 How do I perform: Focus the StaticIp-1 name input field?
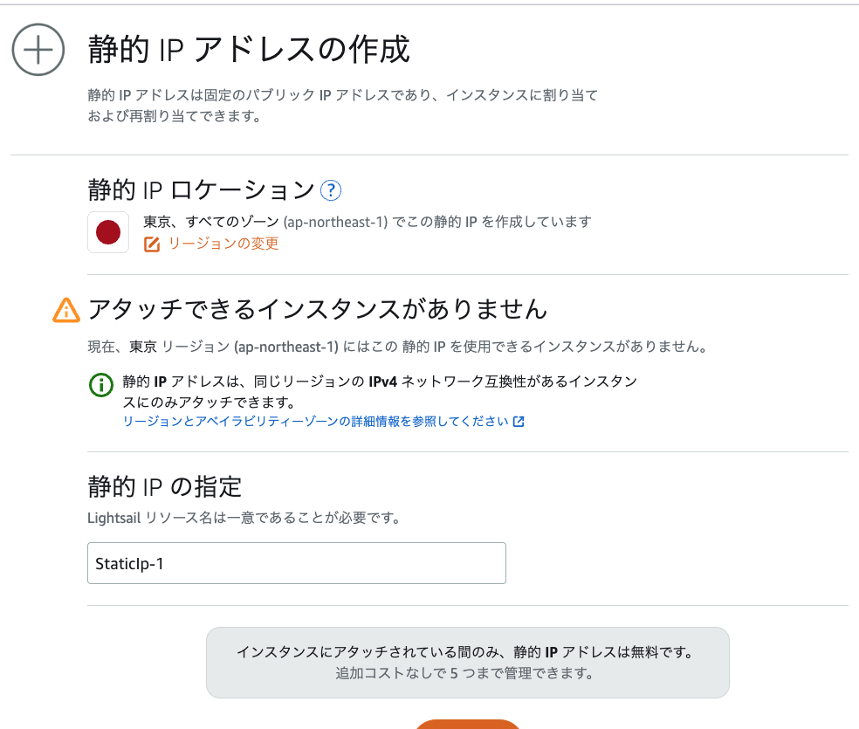pos(297,563)
